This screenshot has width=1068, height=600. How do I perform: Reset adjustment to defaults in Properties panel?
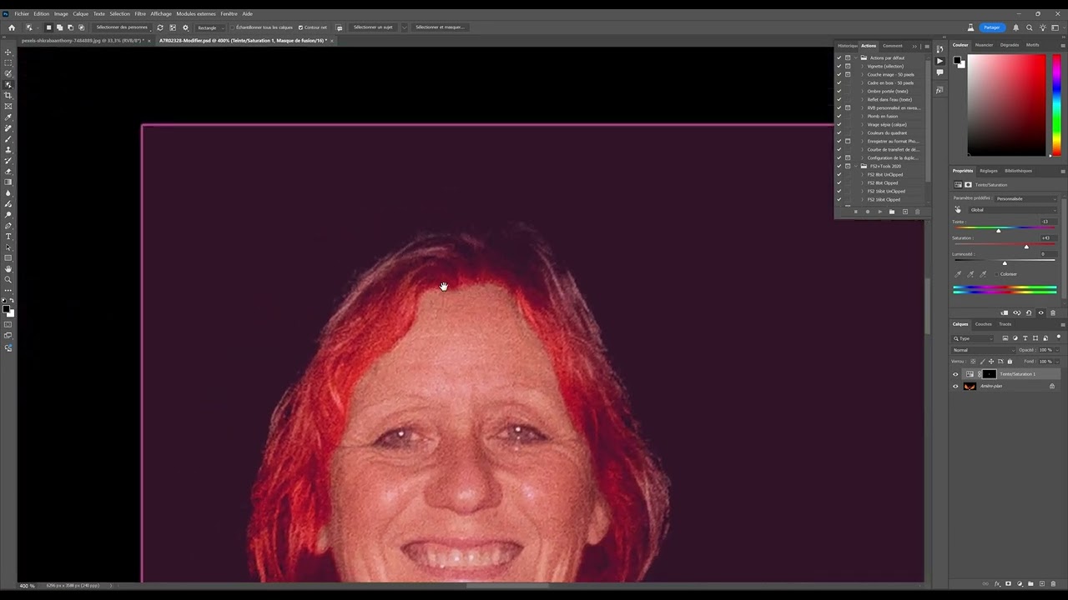point(1029,313)
